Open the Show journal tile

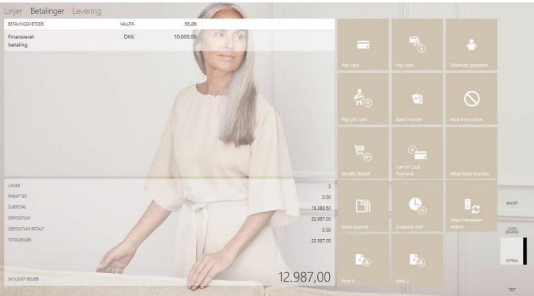(x=363, y=207)
